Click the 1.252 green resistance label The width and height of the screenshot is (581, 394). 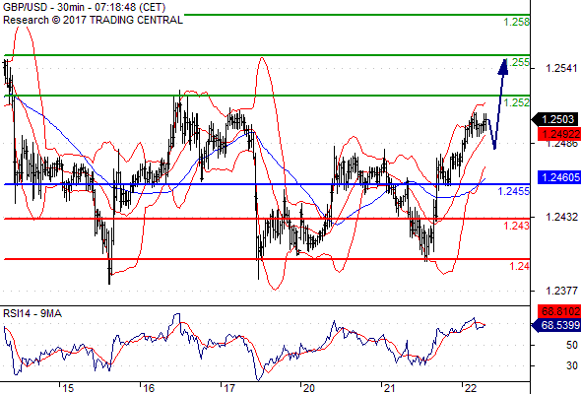point(517,102)
